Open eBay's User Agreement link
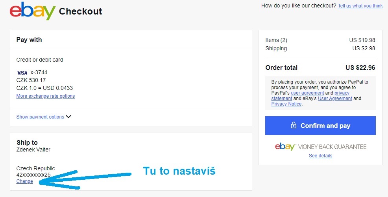The width and height of the screenshot is (388, 197). [x=335, y=98]
